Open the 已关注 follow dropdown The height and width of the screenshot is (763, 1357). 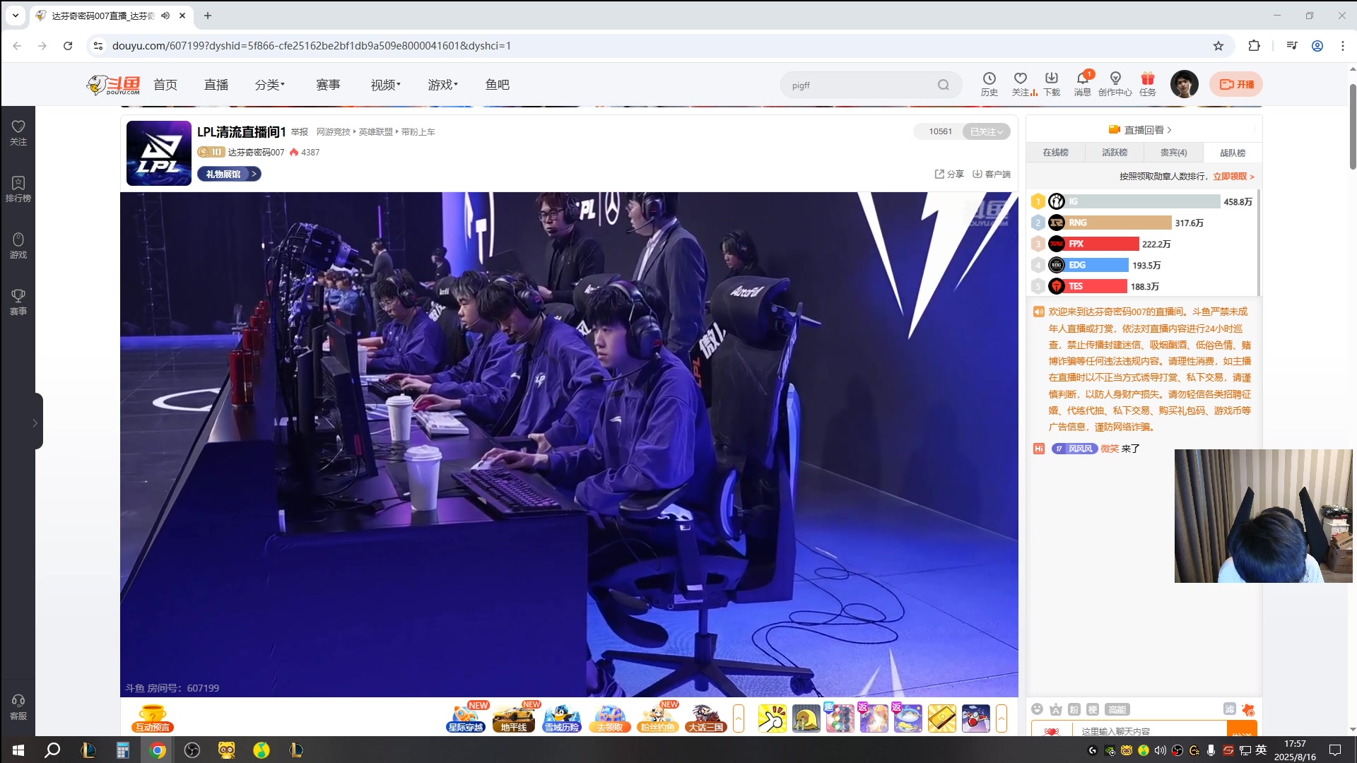click(x=987, y=131)
